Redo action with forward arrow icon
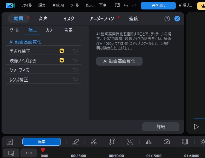Image resolution: width=205 pixels, height=158 pixels. pyautogui.click(x=134, y=5)
